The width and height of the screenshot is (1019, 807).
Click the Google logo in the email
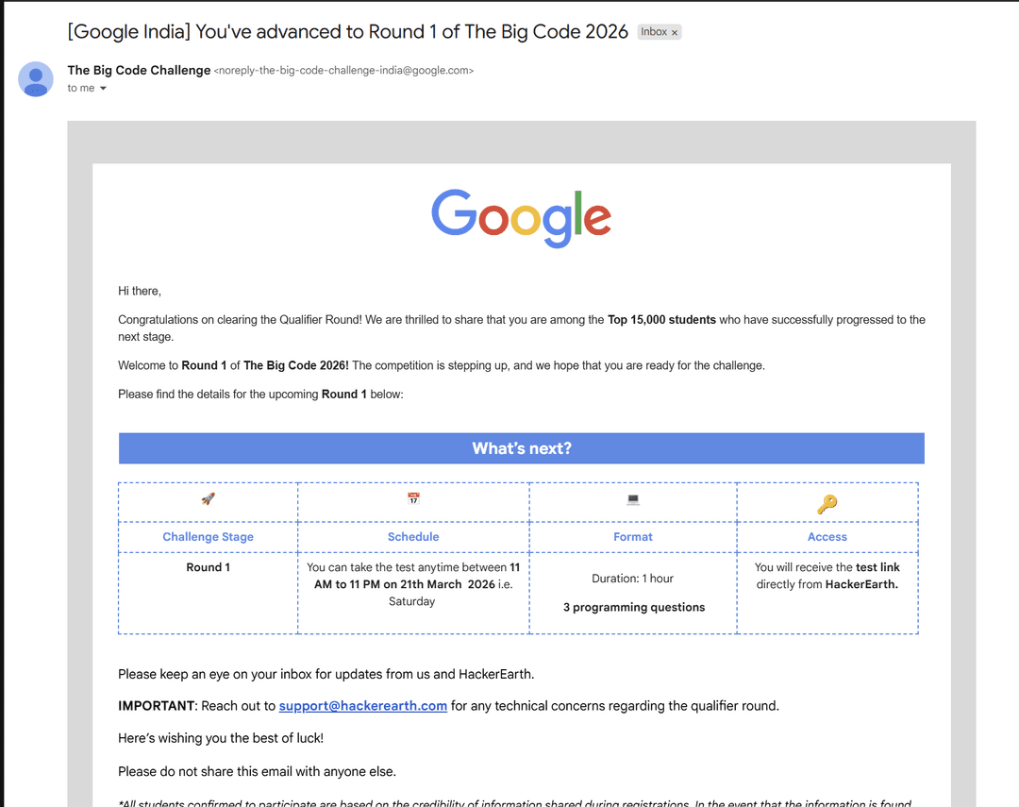point(521,218)
